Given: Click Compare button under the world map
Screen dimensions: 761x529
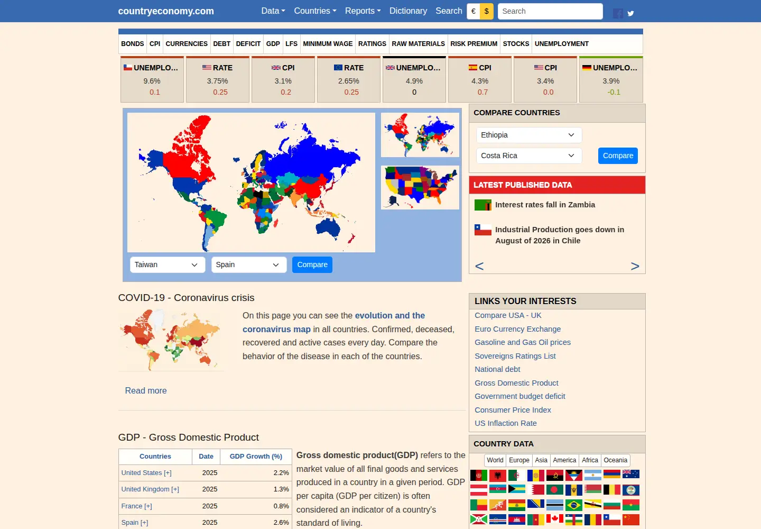Looking at the screenshot, I should [x=312, y=264].
